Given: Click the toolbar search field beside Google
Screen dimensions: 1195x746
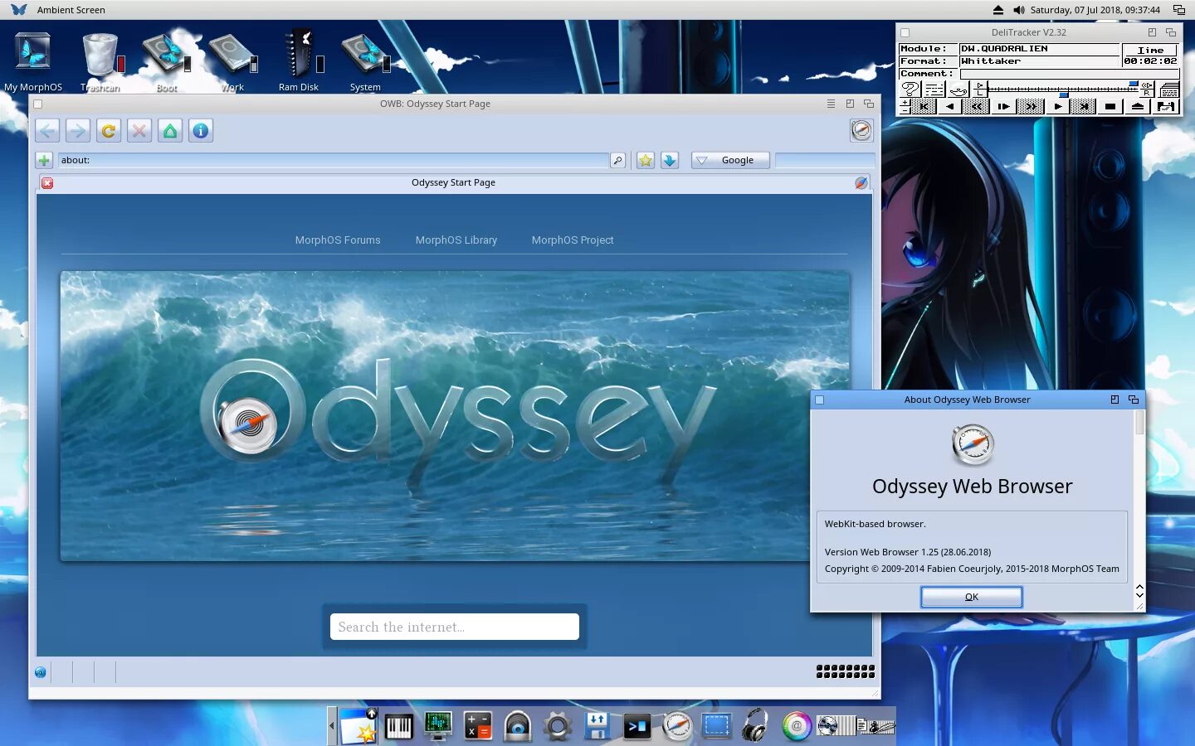Looking at the screenshot, I should pyautogui.click(x=825, y=160).
